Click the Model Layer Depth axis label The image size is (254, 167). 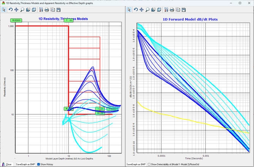point(69,159)
